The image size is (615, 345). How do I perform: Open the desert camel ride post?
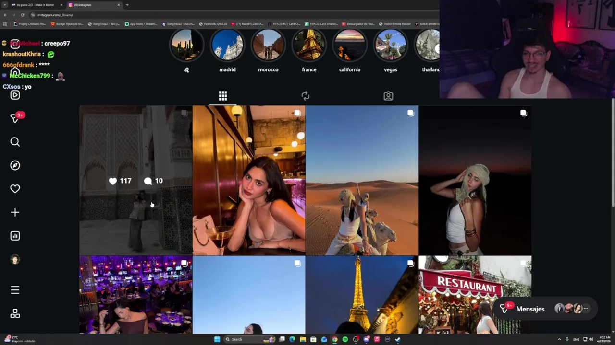tap(362, 180)
